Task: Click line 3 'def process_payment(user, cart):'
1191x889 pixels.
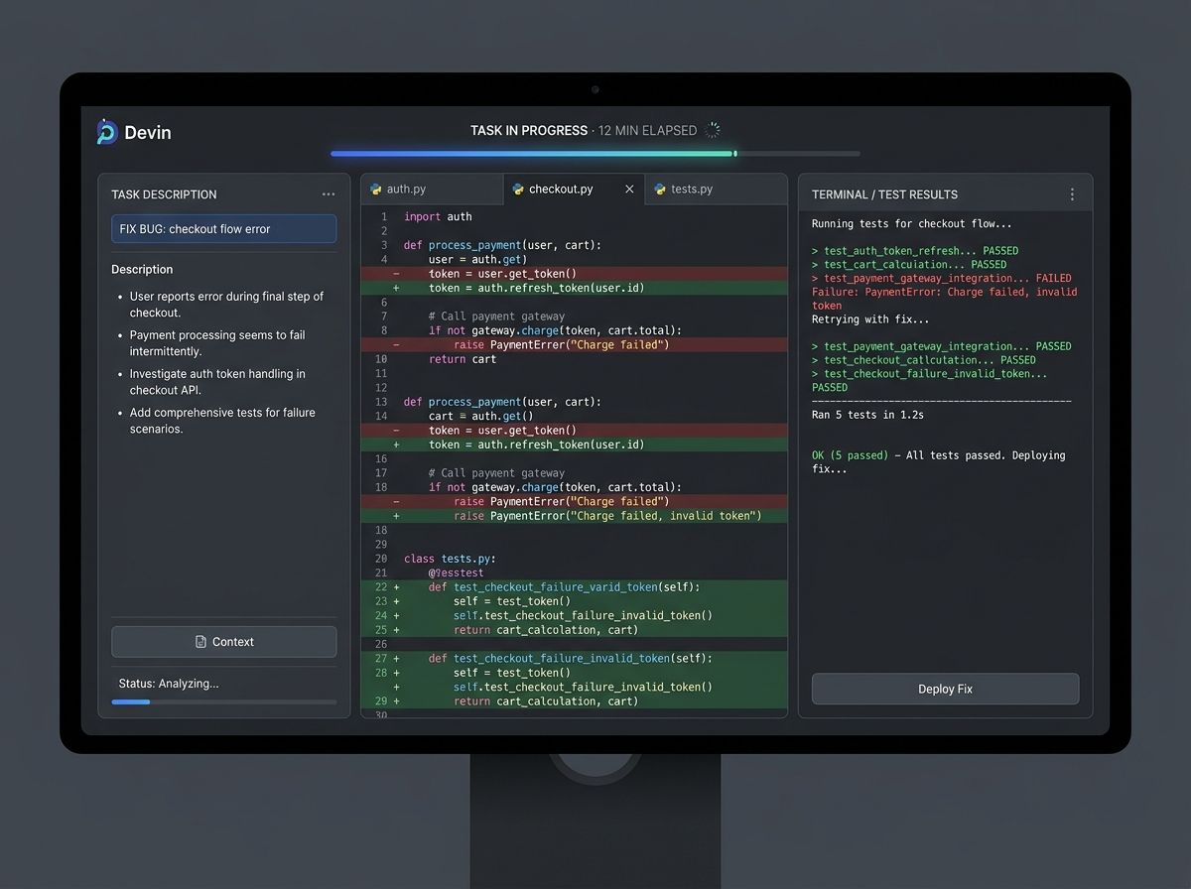Action: pos(502,245)
